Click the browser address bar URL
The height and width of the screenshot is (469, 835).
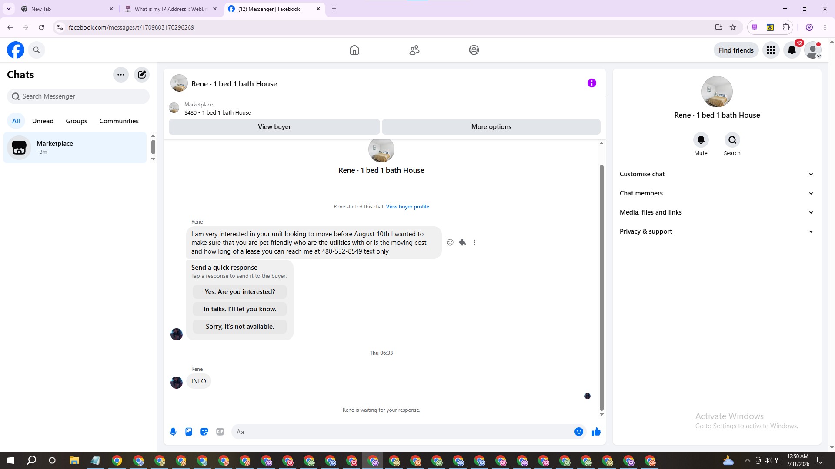(131, 27)
